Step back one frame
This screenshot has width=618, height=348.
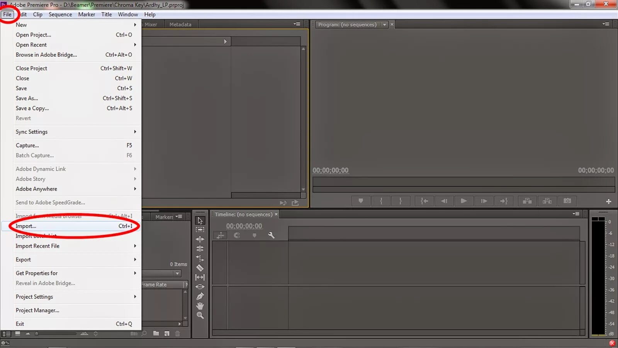click(444, 201)
